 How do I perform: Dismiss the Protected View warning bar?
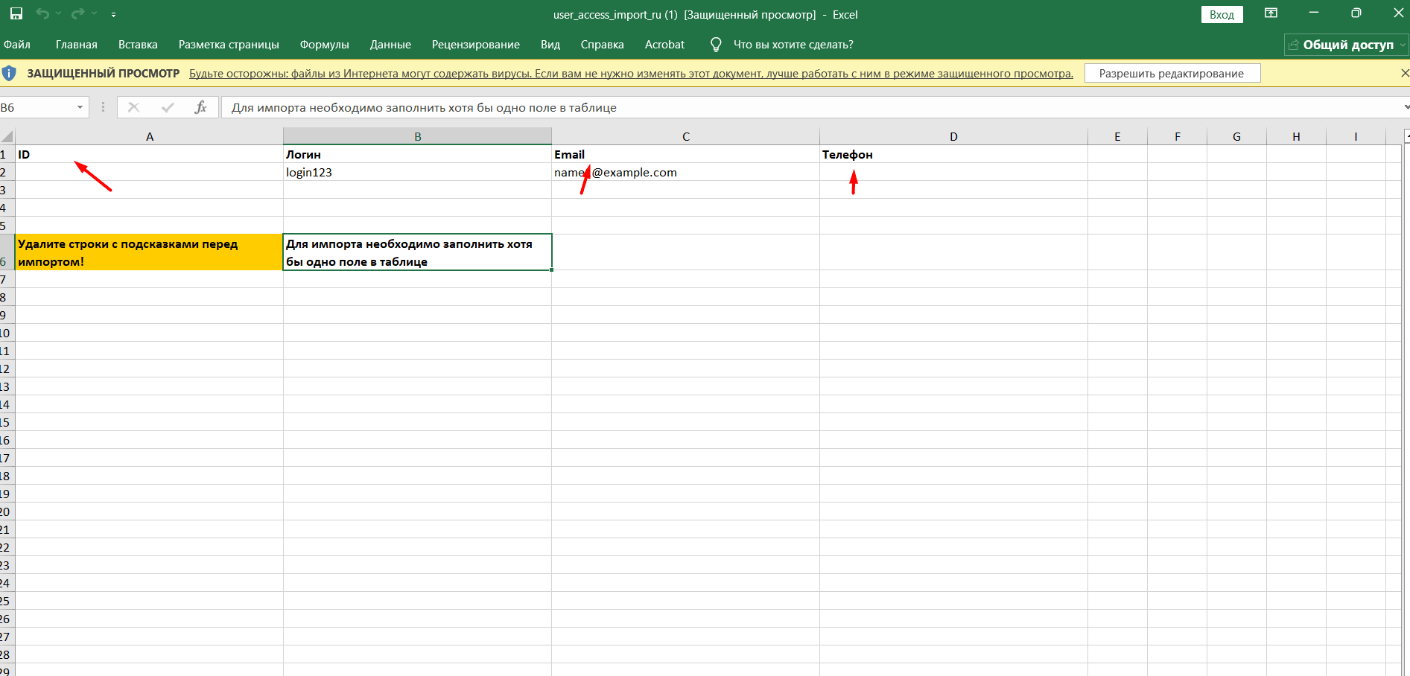[x=1404, y=73]
